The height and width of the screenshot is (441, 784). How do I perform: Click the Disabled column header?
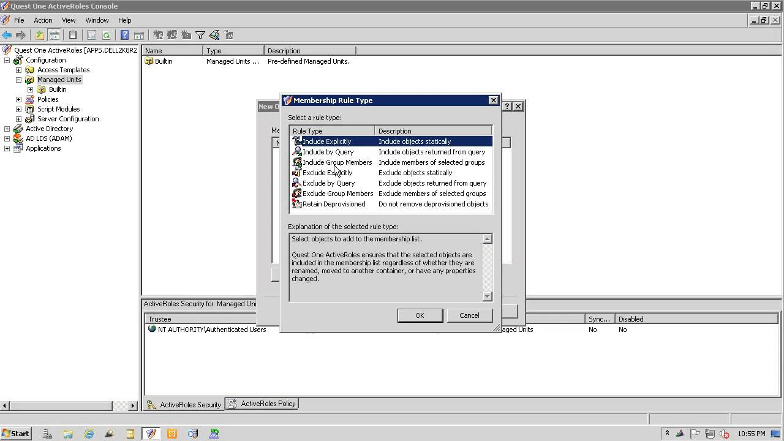coord(697,318)
